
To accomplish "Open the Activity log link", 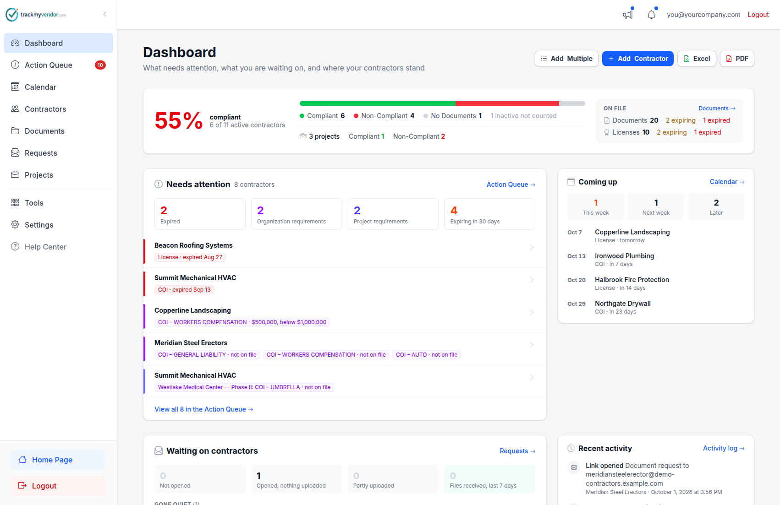I will pyautogui.click(x=724, y=448).
